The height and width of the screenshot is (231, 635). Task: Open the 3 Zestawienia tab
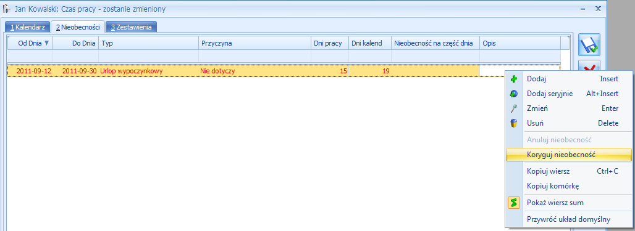[131, 27]
